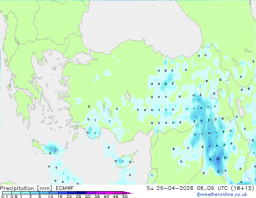This screenshot has width=256, height=198.
Task: Select the 2–5 mm legend color swatch
Action: (x=35, y=193)
